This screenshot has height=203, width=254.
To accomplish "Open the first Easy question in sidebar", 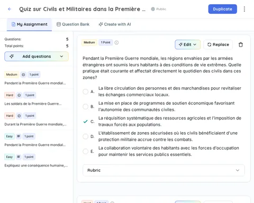I will (x=37, y=140).
